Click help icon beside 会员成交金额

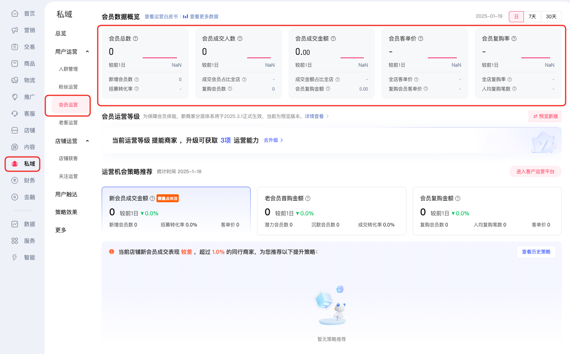pyautogui.click(x=333, y=39)
